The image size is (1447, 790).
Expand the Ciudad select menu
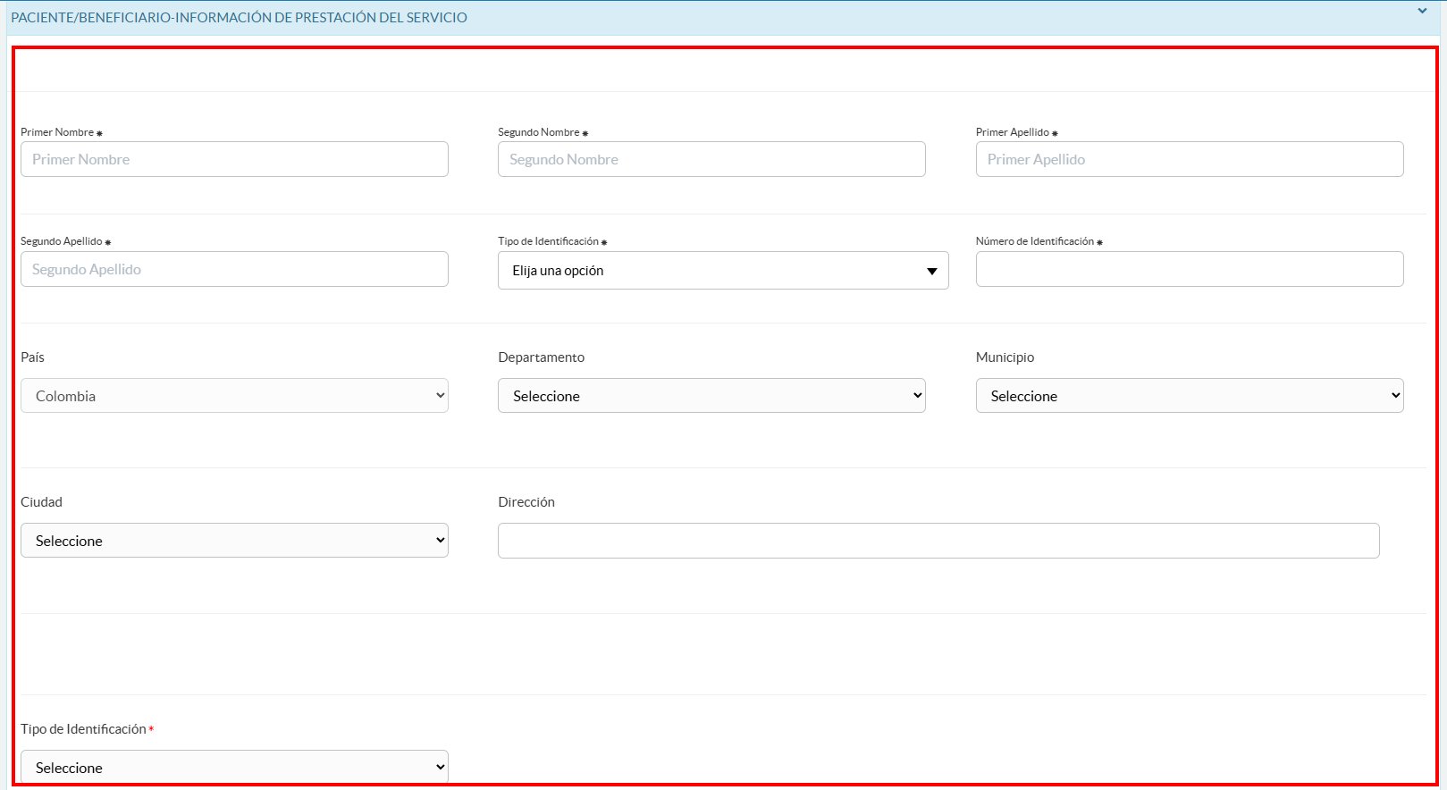click(234, 541)
